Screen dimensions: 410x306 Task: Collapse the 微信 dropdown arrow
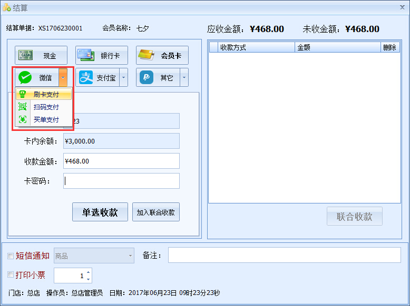coord(63,78)
